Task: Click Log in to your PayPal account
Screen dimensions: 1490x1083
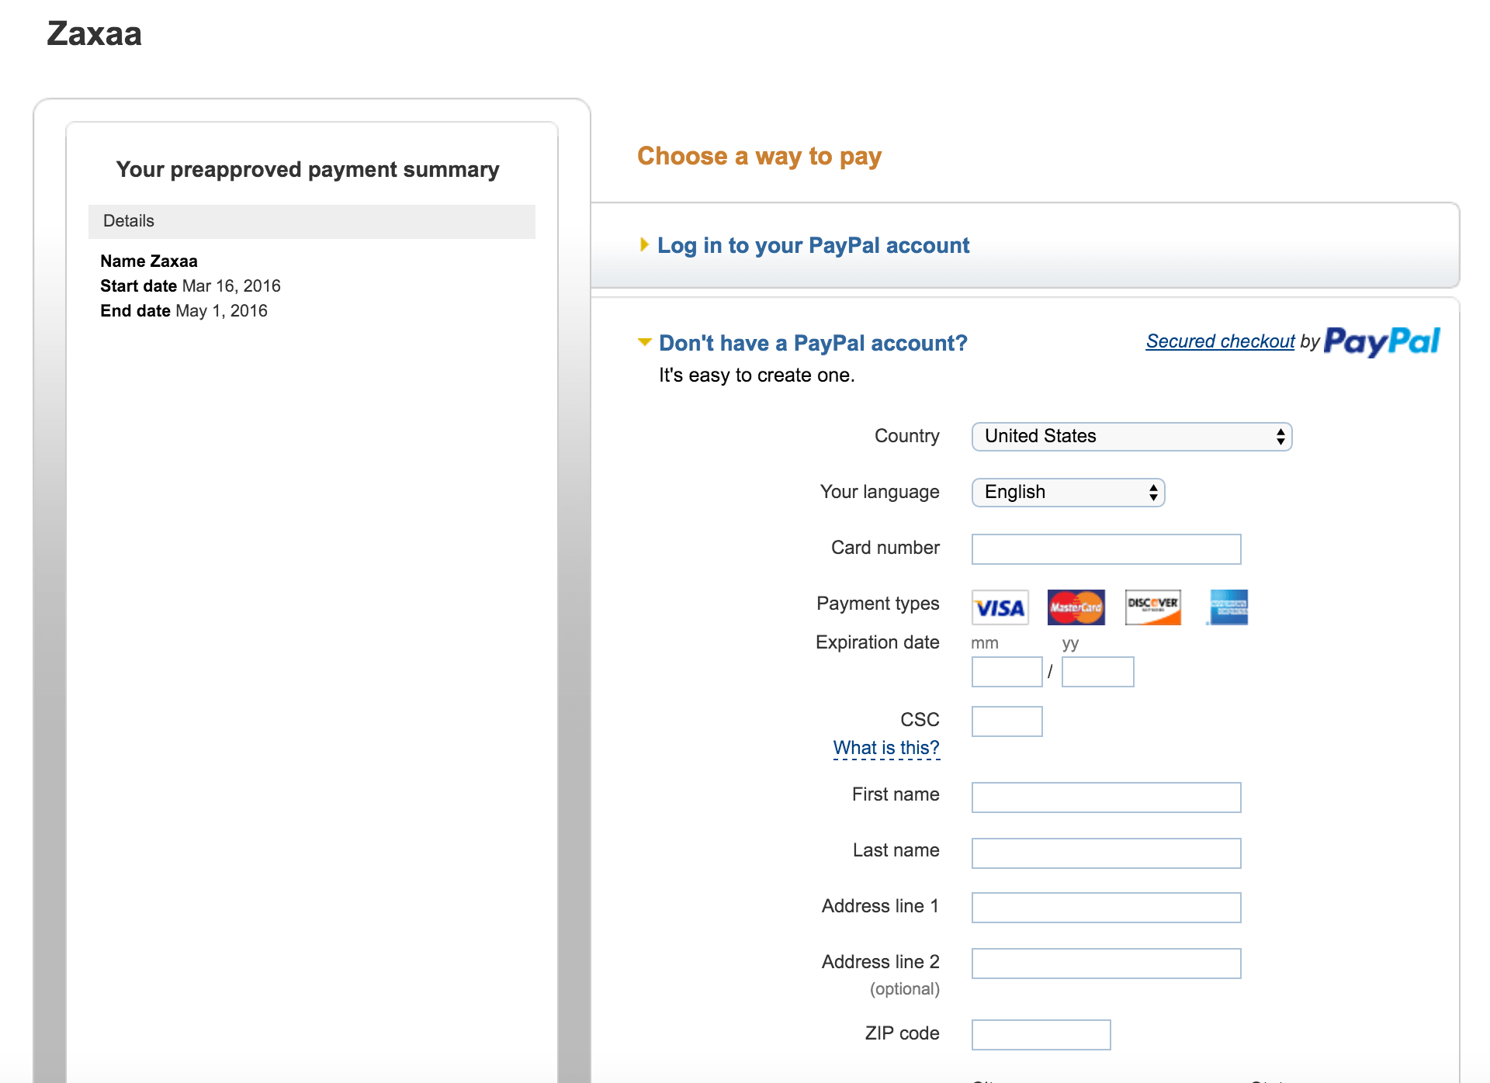Action: [813, 245]
